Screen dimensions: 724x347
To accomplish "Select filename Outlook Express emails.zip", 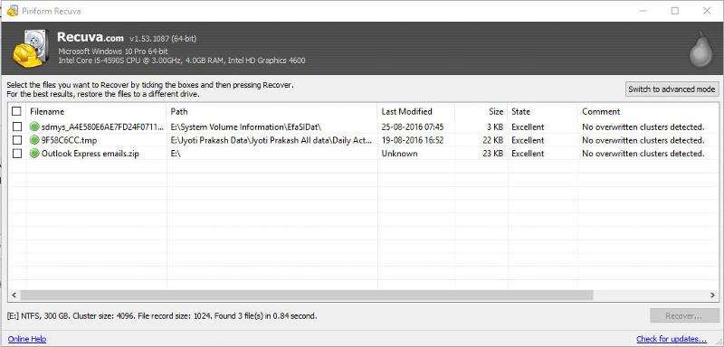I will pyautogui.click(x=90, y=154).
